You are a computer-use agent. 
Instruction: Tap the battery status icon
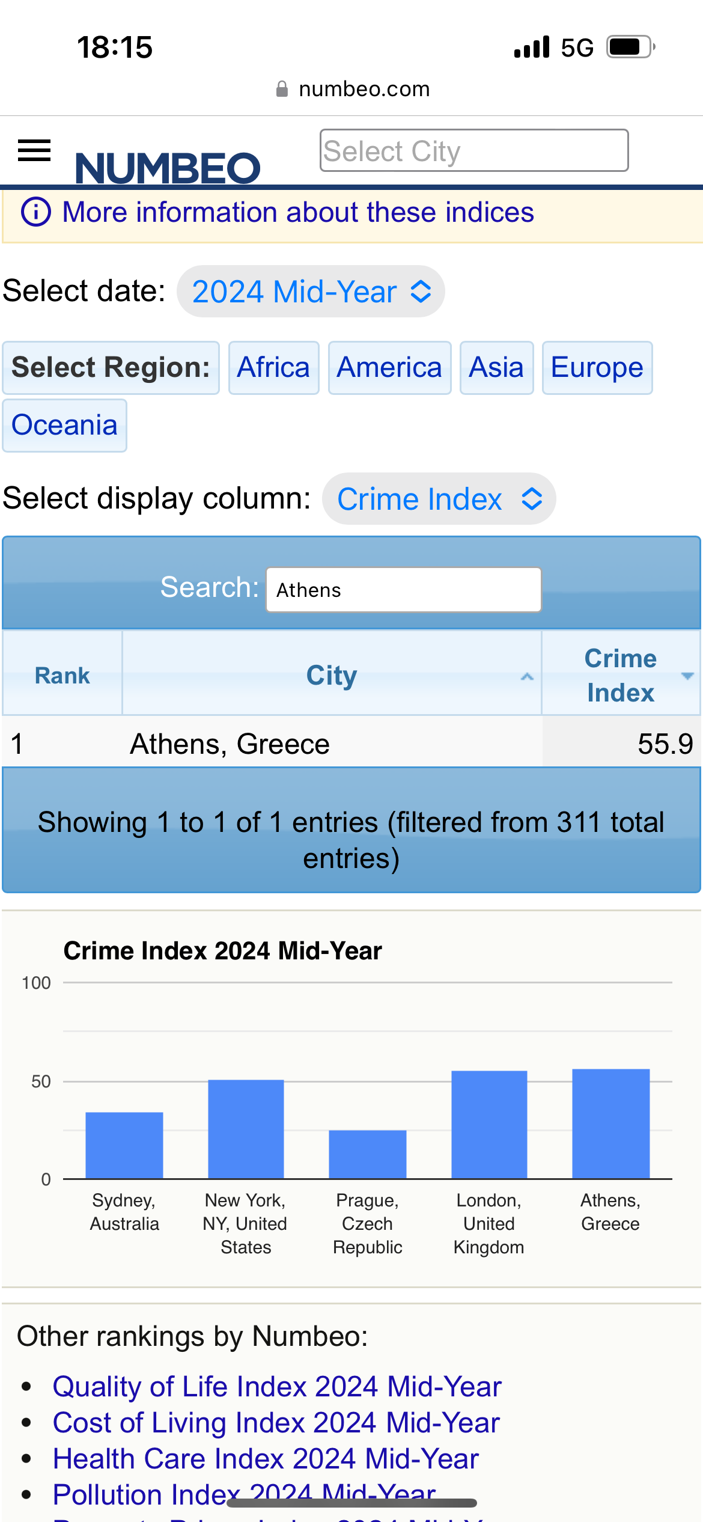pos(630,47)
